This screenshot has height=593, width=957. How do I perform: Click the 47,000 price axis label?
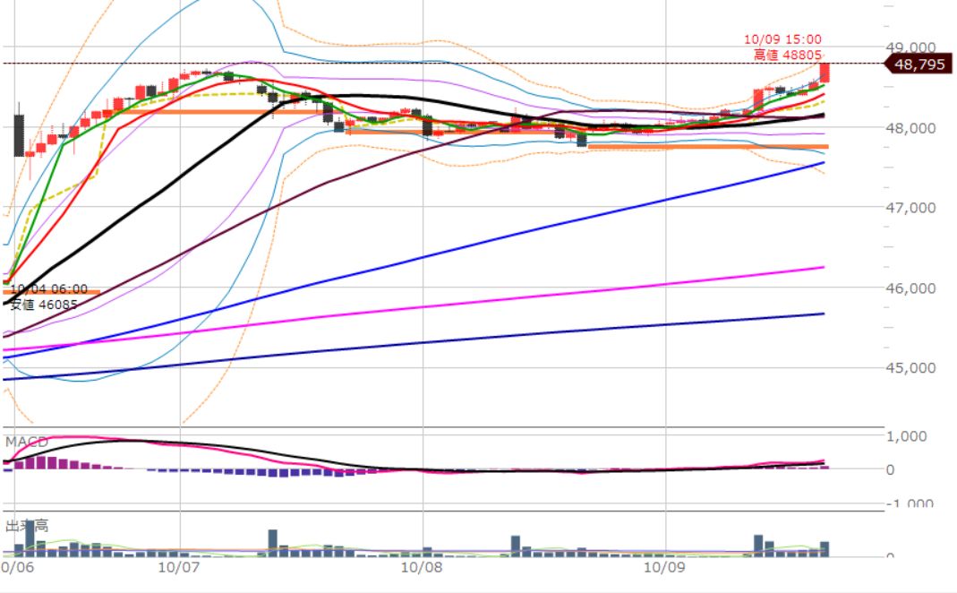[910, 208]
